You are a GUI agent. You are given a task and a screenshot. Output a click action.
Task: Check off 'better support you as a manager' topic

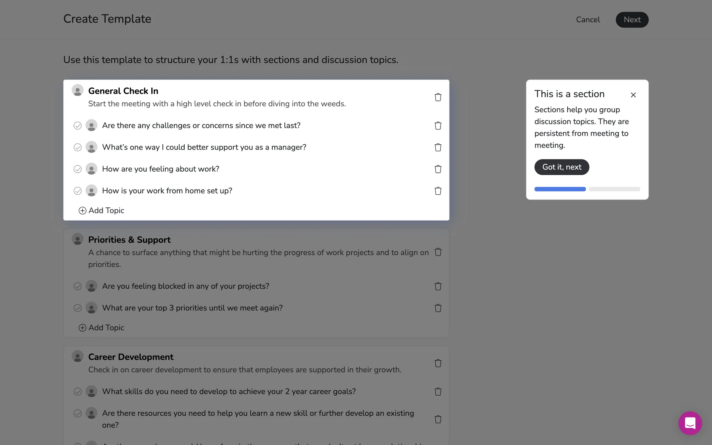[x=78, y=148]
